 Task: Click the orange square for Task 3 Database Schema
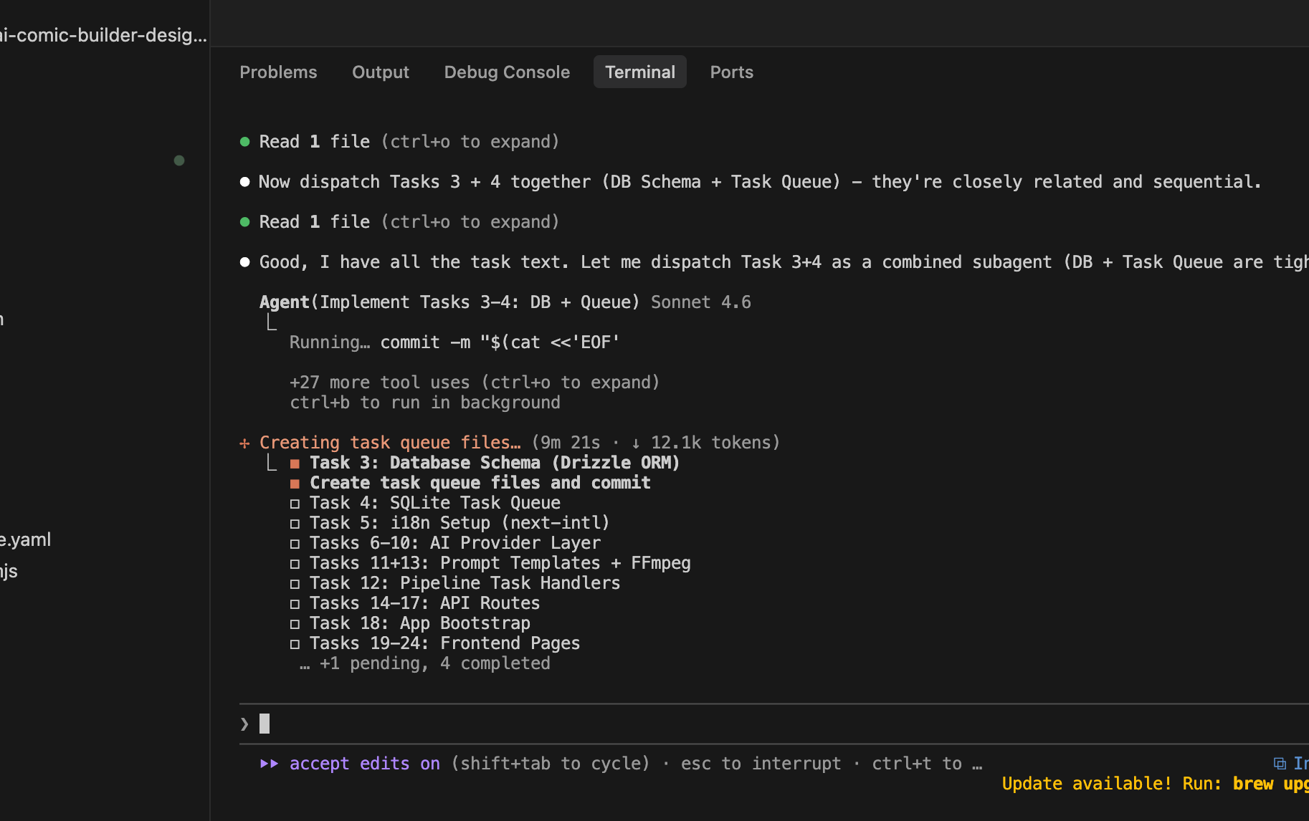click(295, 464)
